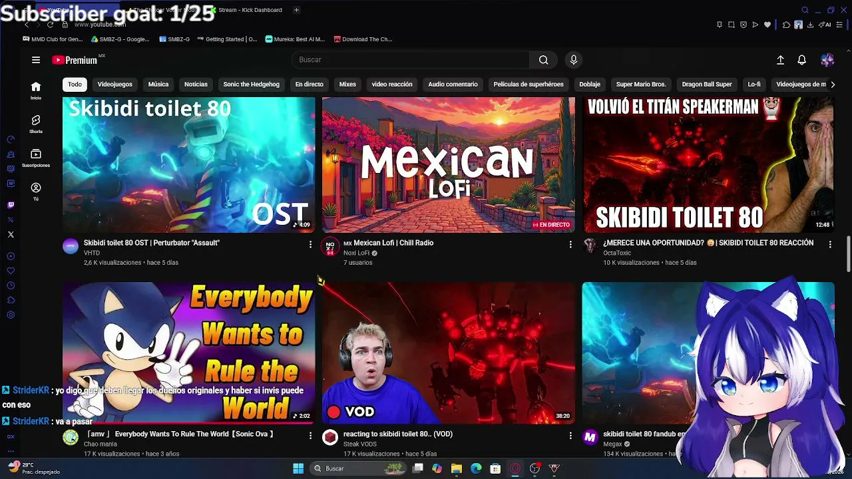The height and width of the screenshot is (479, 852).
Task: Open Opera GX from the taskbar
Action: point(515,468)
